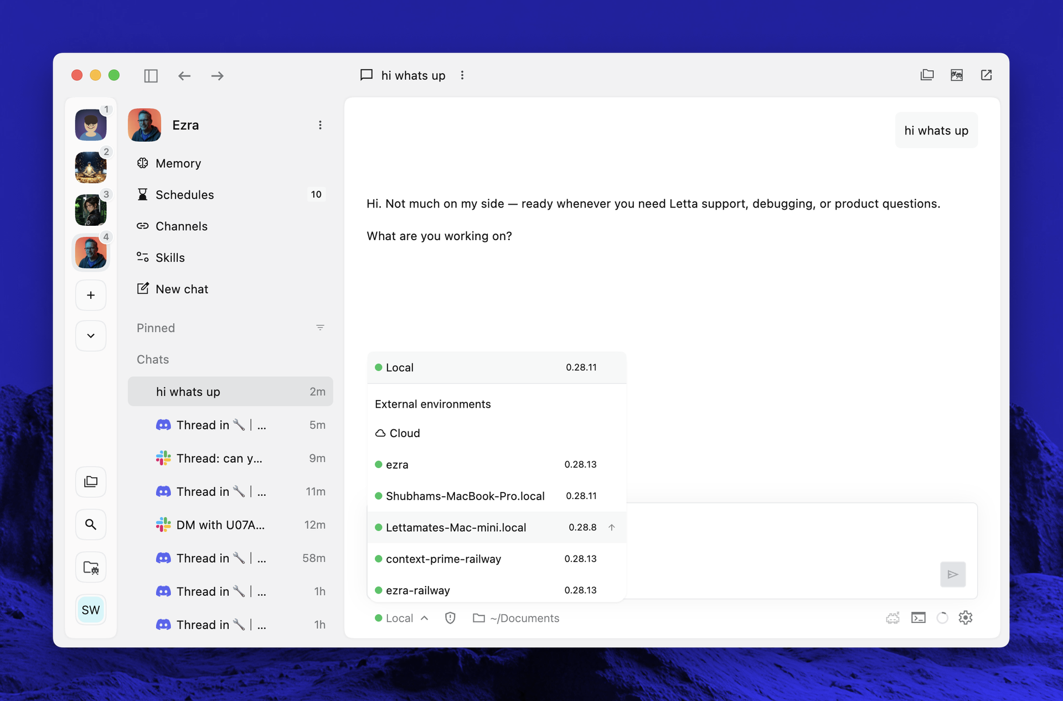
Task: Open the Pinned section filter
Action: coord(320,328)
